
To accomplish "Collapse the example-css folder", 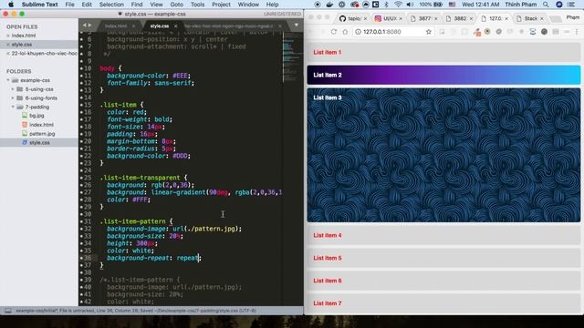I will click(8, 80).
